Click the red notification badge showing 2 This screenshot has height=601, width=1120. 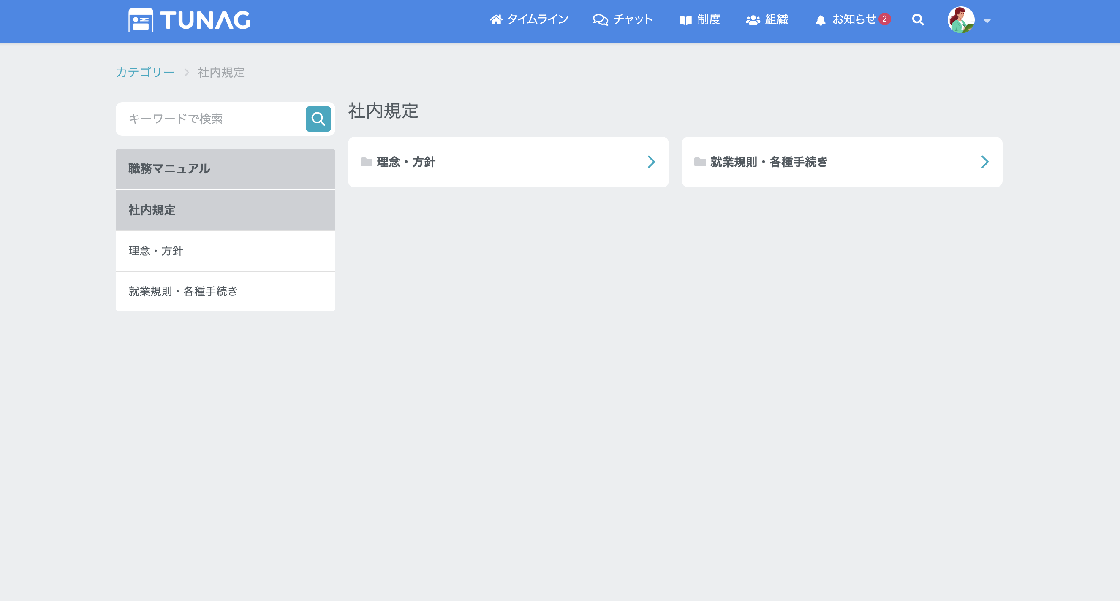coord(884,19)
